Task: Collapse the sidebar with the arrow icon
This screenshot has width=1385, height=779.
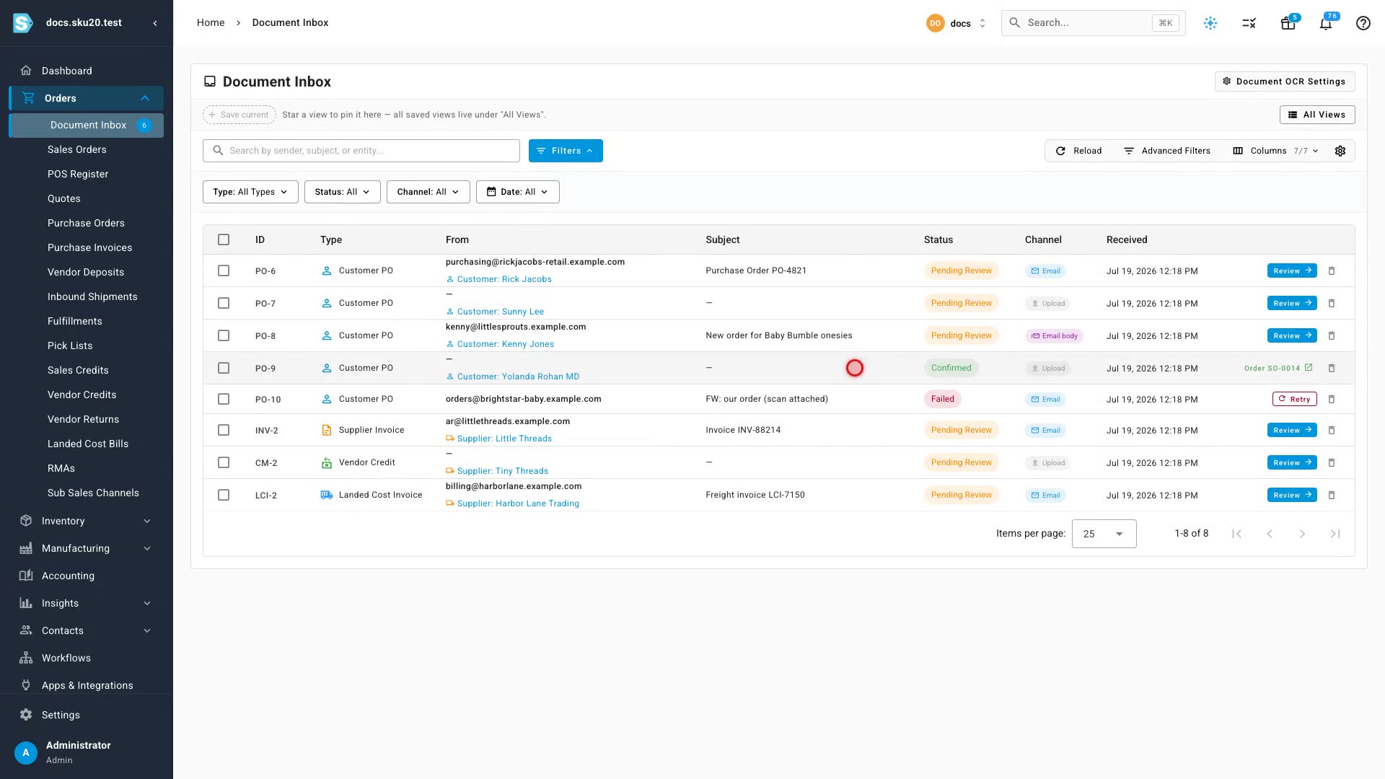Action: [155, 23]
